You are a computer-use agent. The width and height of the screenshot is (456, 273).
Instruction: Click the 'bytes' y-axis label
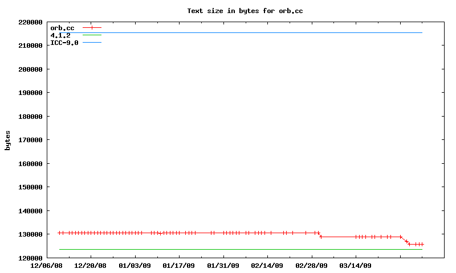coord(8,140)
